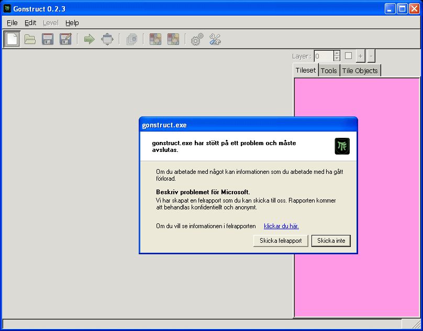The image size is (423, 331).
Task: Click the four-arrow resize toolbar icon
Action: [x=107, y=39]
